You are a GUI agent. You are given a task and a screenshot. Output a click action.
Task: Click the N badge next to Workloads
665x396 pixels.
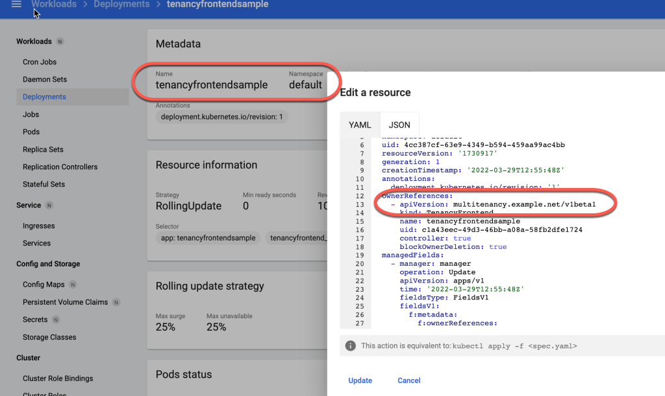coord(60,41)
